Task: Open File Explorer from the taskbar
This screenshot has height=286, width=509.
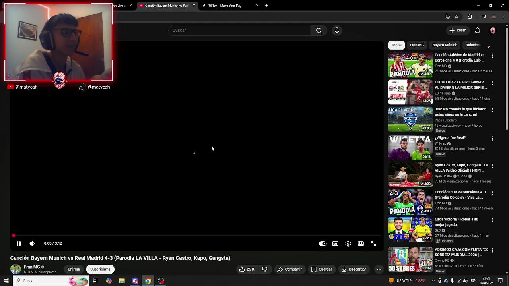Action: (x=122, y=281)
